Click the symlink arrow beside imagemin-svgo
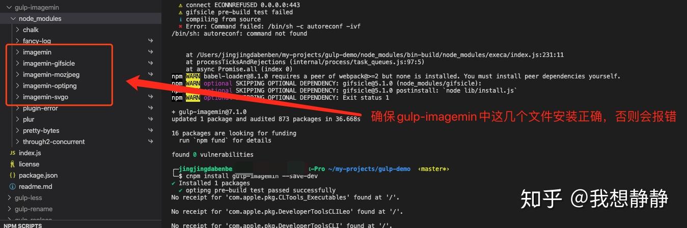The width and height of the screenshot is (687, 228). click(151, 97)
